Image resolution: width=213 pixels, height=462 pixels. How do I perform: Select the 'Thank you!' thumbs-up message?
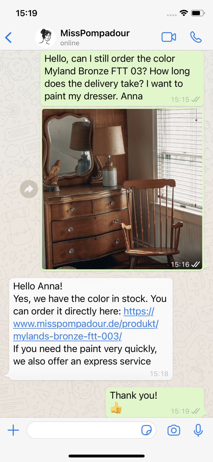click(155, 402)
